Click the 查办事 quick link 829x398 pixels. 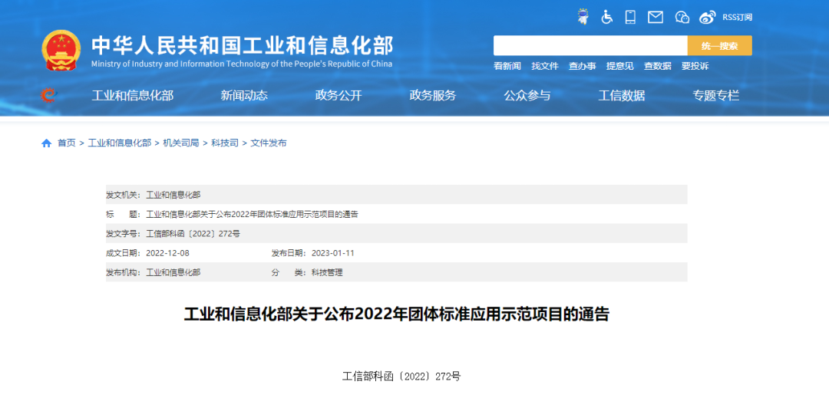[583, 66]
